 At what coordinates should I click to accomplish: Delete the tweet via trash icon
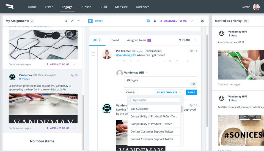pos(155,21)
